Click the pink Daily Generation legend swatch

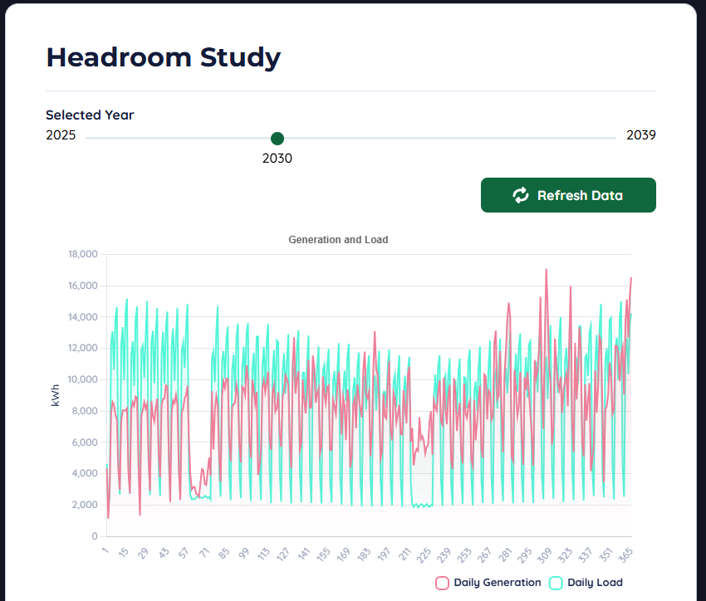coord(441,583)
